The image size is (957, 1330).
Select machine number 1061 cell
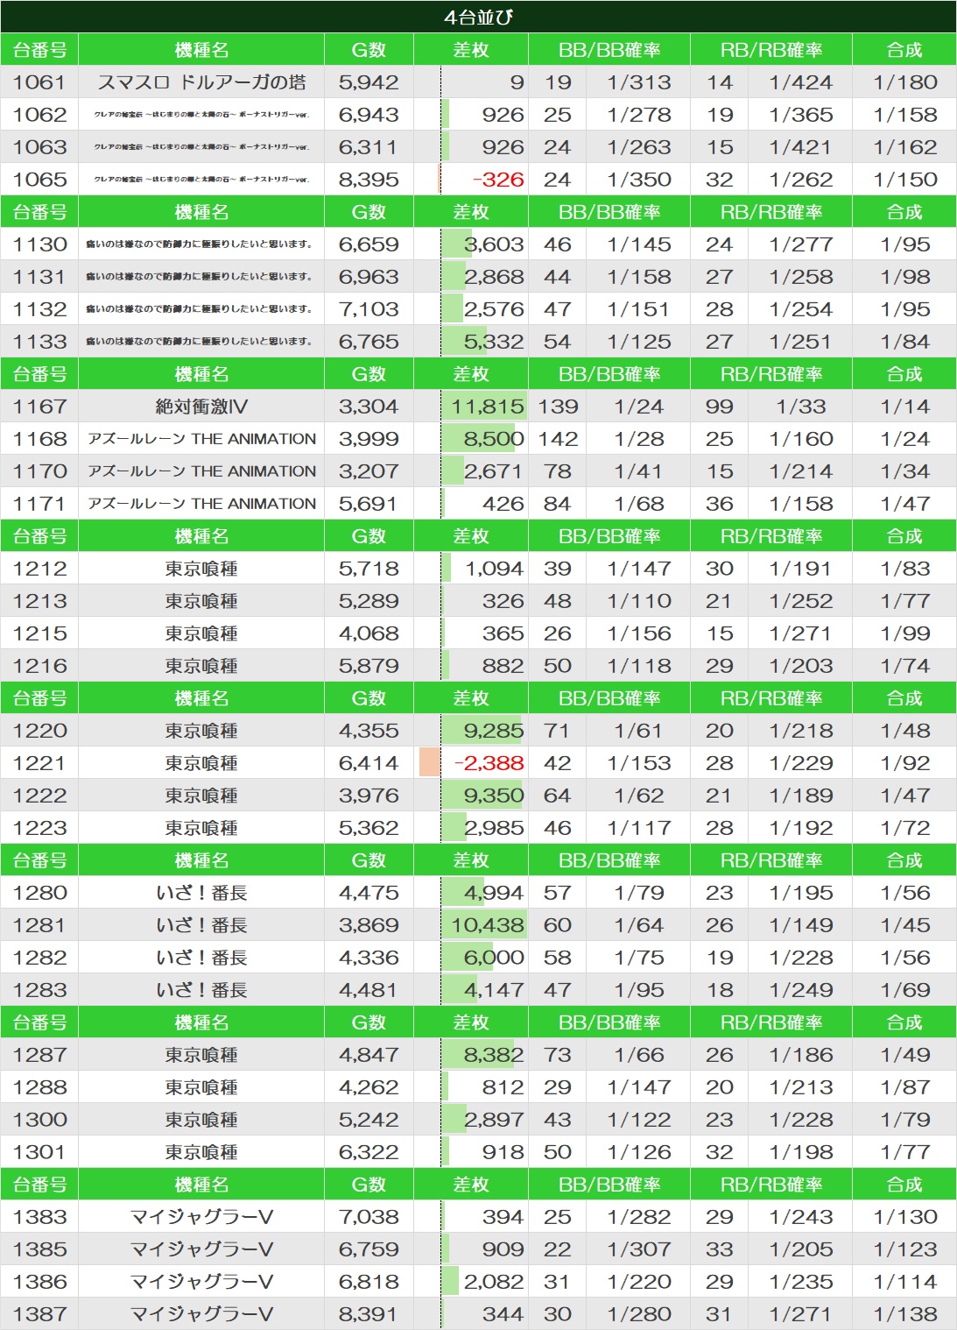pos(39,82)
